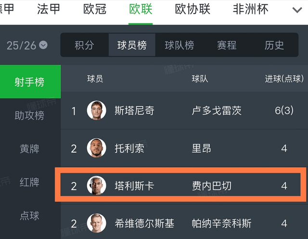
Task: Select 黄牌 in the sidebar
Action: [x=30, y=148]
